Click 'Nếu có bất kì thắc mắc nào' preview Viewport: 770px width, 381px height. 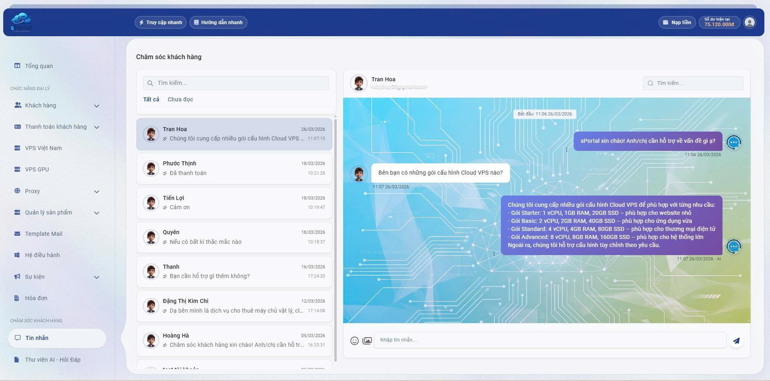pyautogui.click(x=206, y=242)
